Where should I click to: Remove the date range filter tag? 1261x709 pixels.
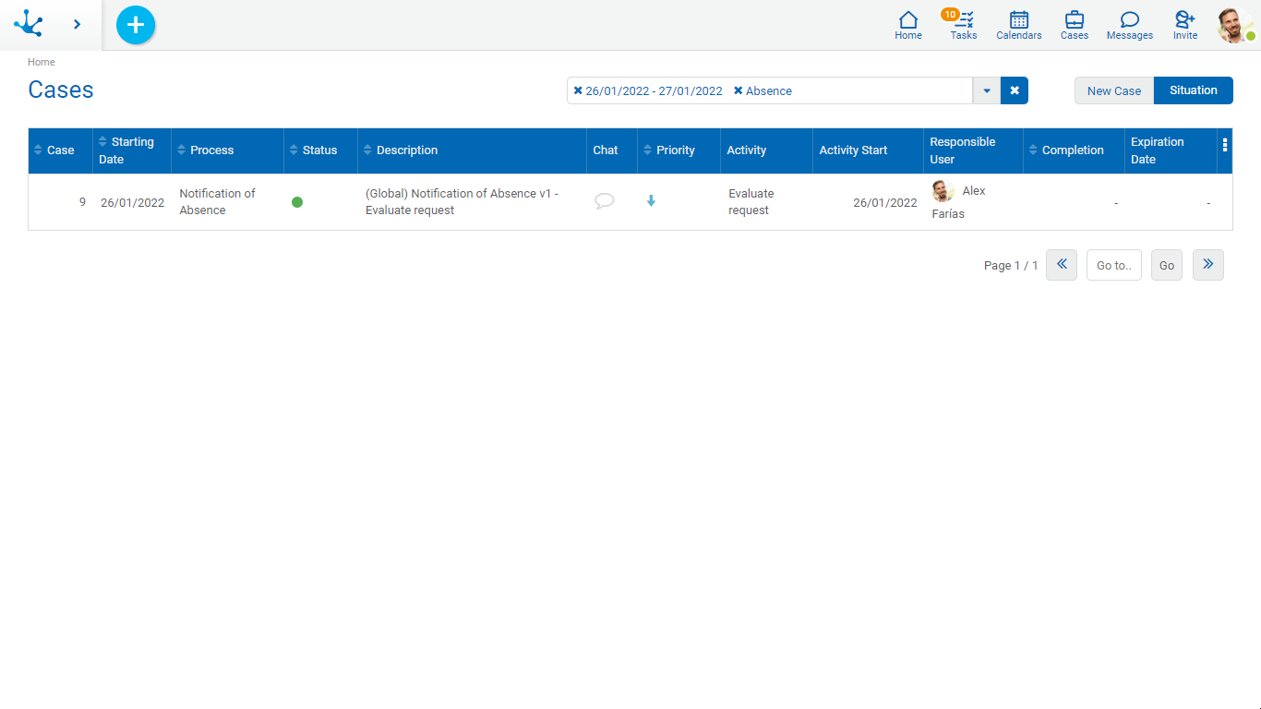578,90
